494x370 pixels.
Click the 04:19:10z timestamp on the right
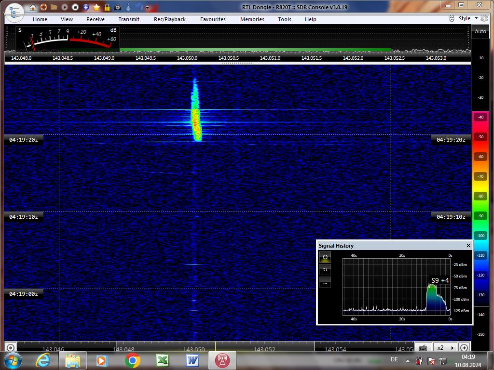pyautogui.click(x=451, y=217)
